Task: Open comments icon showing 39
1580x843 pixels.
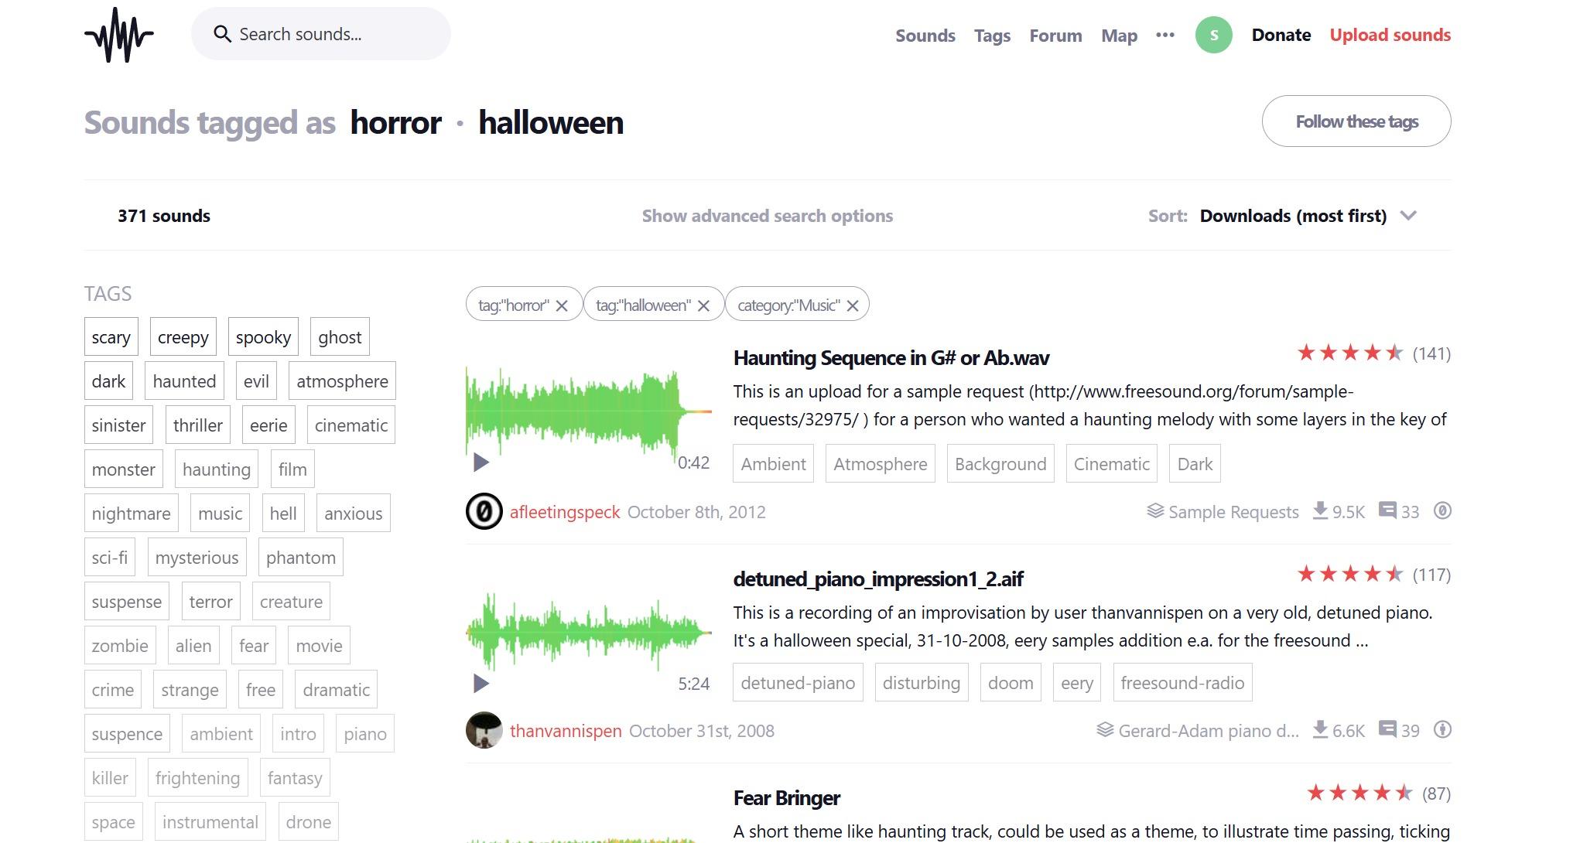Action: coord(1388,729)
